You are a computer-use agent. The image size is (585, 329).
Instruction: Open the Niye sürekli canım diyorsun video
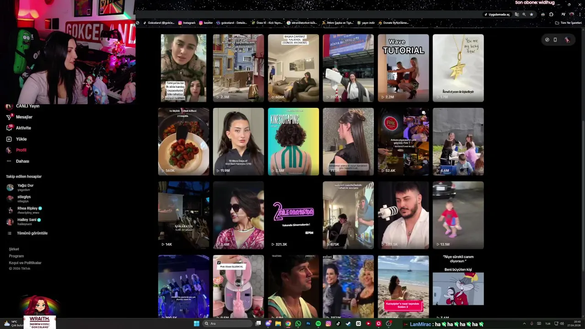[458, 287]
